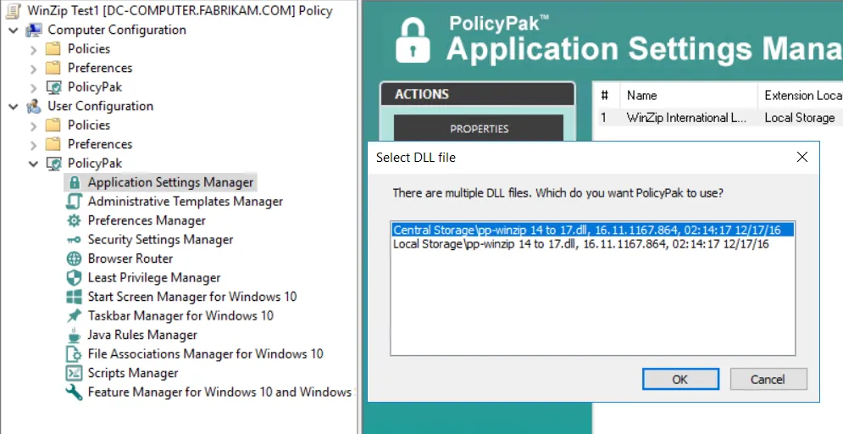The height and width of the screenshot is (434, 843).
Task: Click the Java Rules Manager coffee icon
Action: 74,335
